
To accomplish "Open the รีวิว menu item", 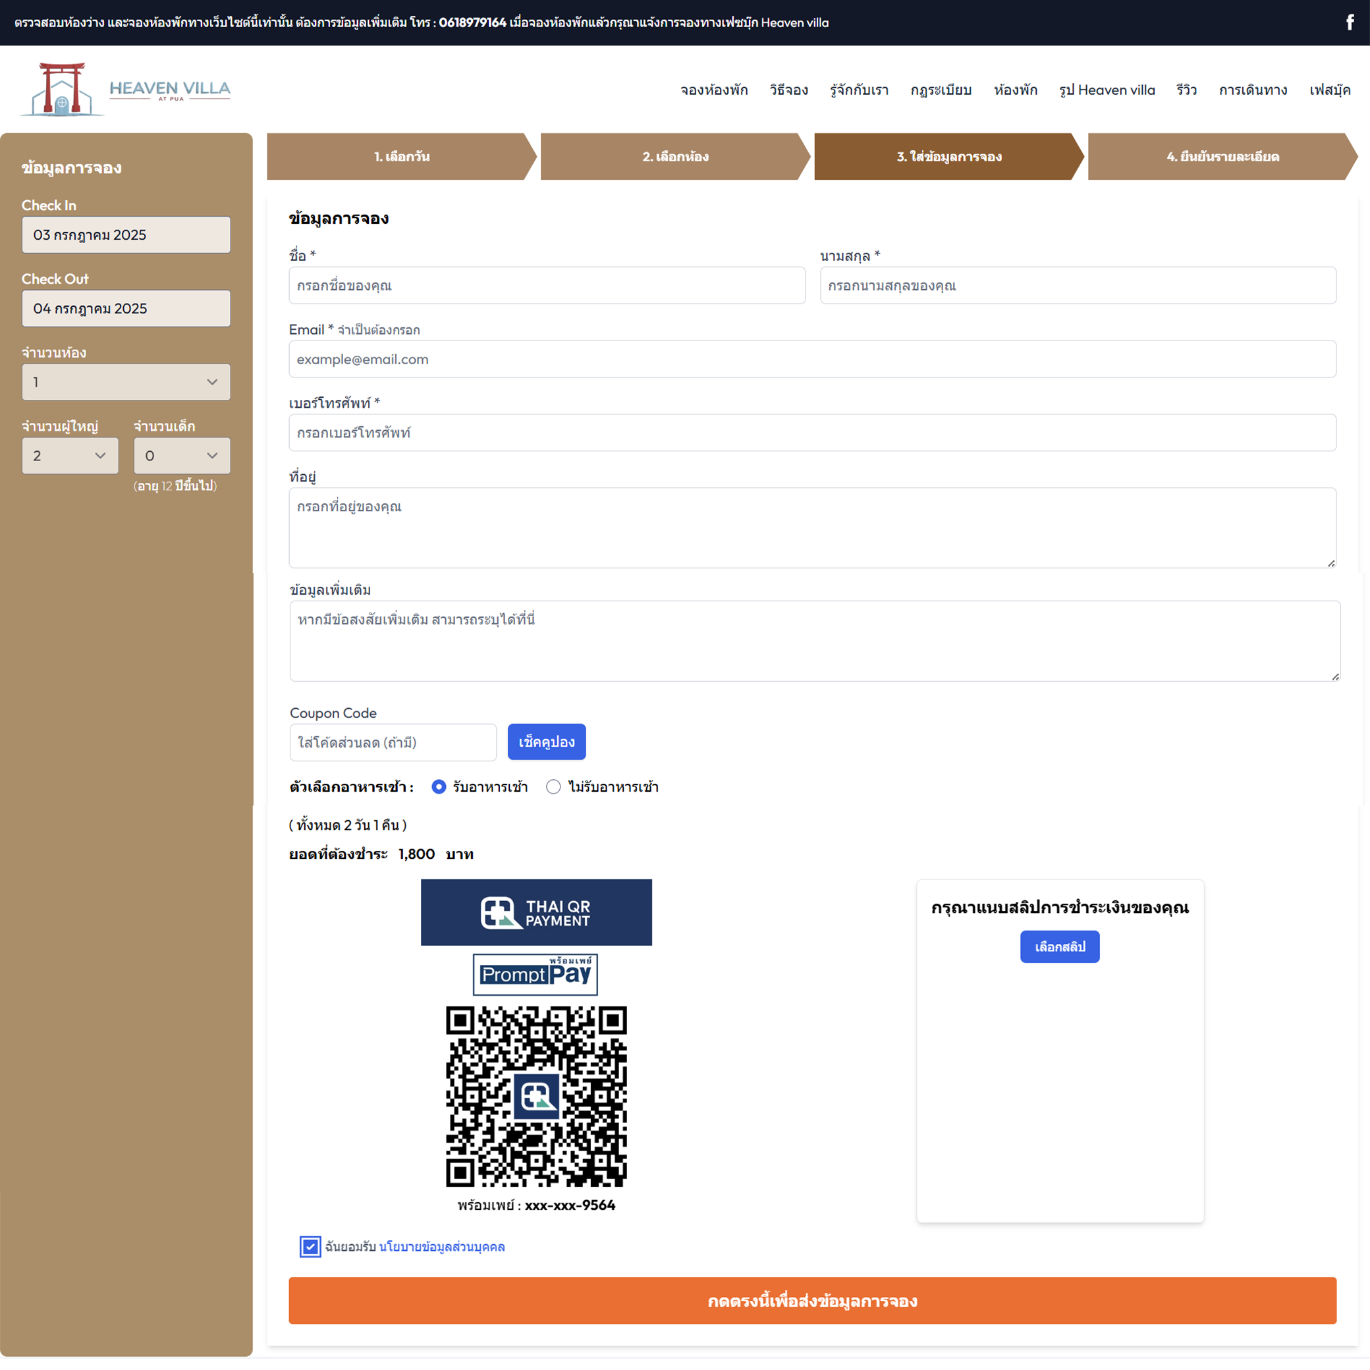I will [x=1187, y=90].
